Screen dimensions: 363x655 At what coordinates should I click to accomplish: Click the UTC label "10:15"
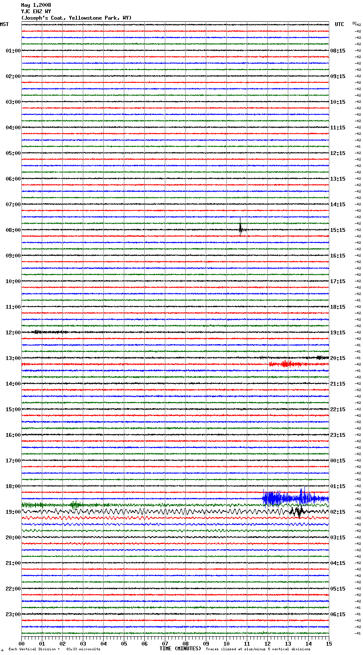338,102
